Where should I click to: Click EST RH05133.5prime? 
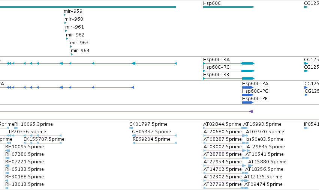coord(24,169)
